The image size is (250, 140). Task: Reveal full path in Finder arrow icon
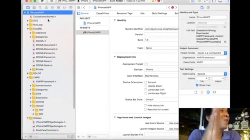click(225, 42)
